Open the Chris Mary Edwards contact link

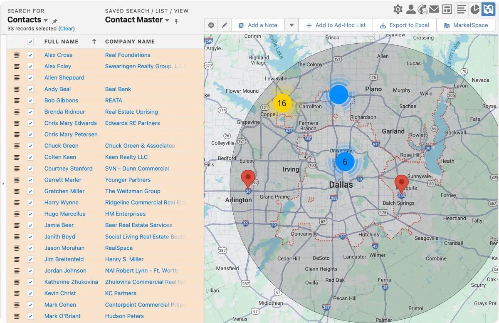pos(71,123)
